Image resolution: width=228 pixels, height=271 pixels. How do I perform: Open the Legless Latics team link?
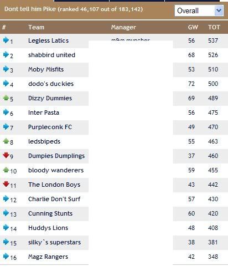[x=48, y=40]
